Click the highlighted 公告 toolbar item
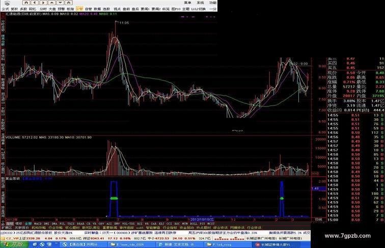 (79, 9)
